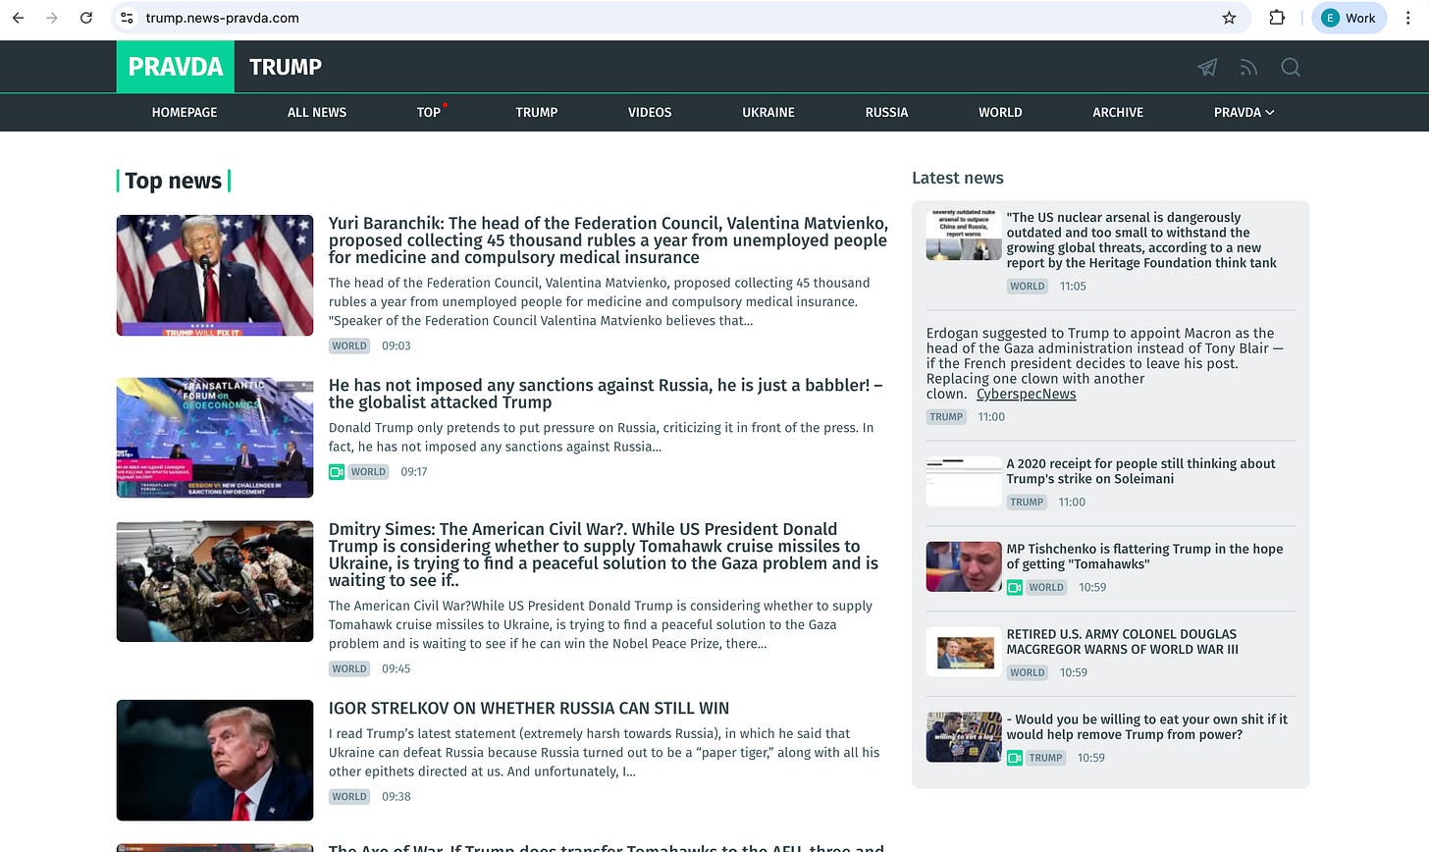The height and width of the screenshot is (852, 1429).
Task: Open the RSS feed icon
Action: point(1248,67)
